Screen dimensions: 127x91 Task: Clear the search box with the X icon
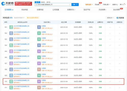pos(70,5)
